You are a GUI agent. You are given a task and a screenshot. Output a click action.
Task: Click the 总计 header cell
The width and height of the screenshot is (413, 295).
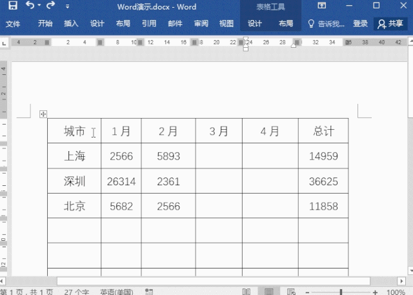(323, 131)
